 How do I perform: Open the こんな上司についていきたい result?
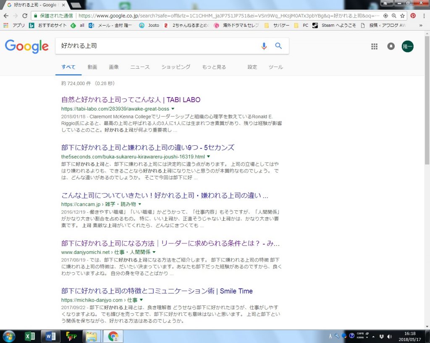165,195
